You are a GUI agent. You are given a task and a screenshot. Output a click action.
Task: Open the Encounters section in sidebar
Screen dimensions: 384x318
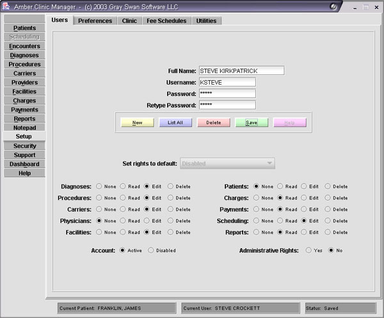24,46
